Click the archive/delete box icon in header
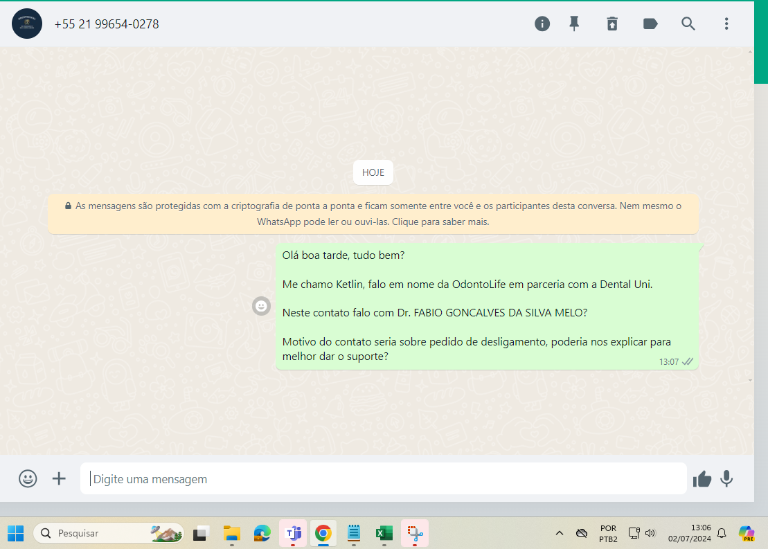Screen dimensions: 768x549 tap(612, 24)
